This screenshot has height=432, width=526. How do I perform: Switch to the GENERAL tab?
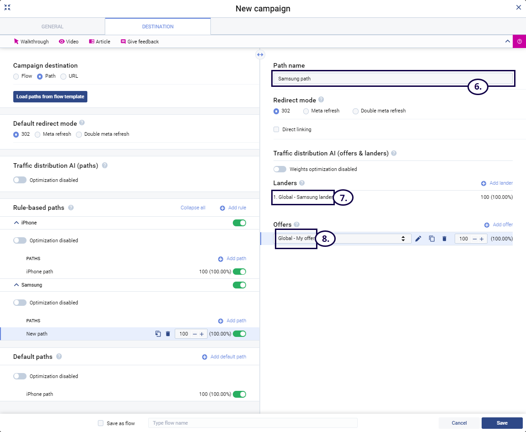coord(52,27)
